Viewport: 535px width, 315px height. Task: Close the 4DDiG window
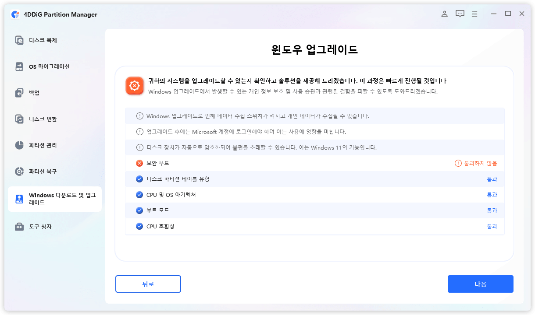[x=522, y=14]
